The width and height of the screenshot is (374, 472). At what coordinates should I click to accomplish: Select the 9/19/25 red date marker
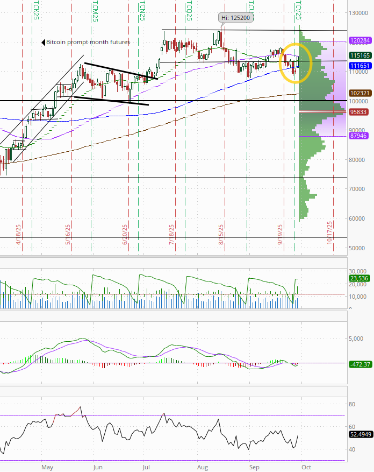[x=280, y=235]
